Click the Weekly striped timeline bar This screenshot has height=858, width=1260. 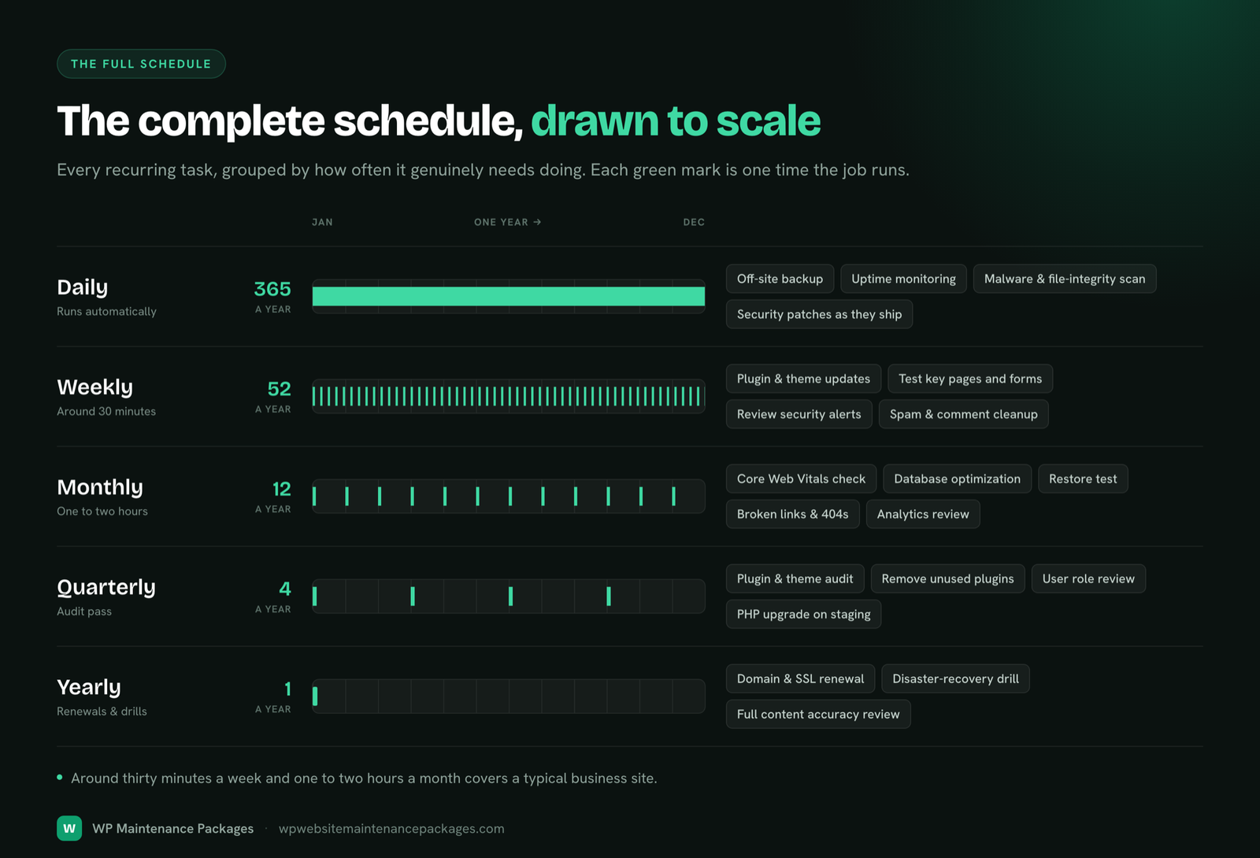coord(509,396)
